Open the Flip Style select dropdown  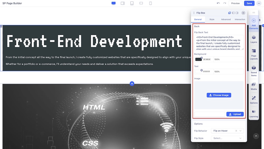227,138
